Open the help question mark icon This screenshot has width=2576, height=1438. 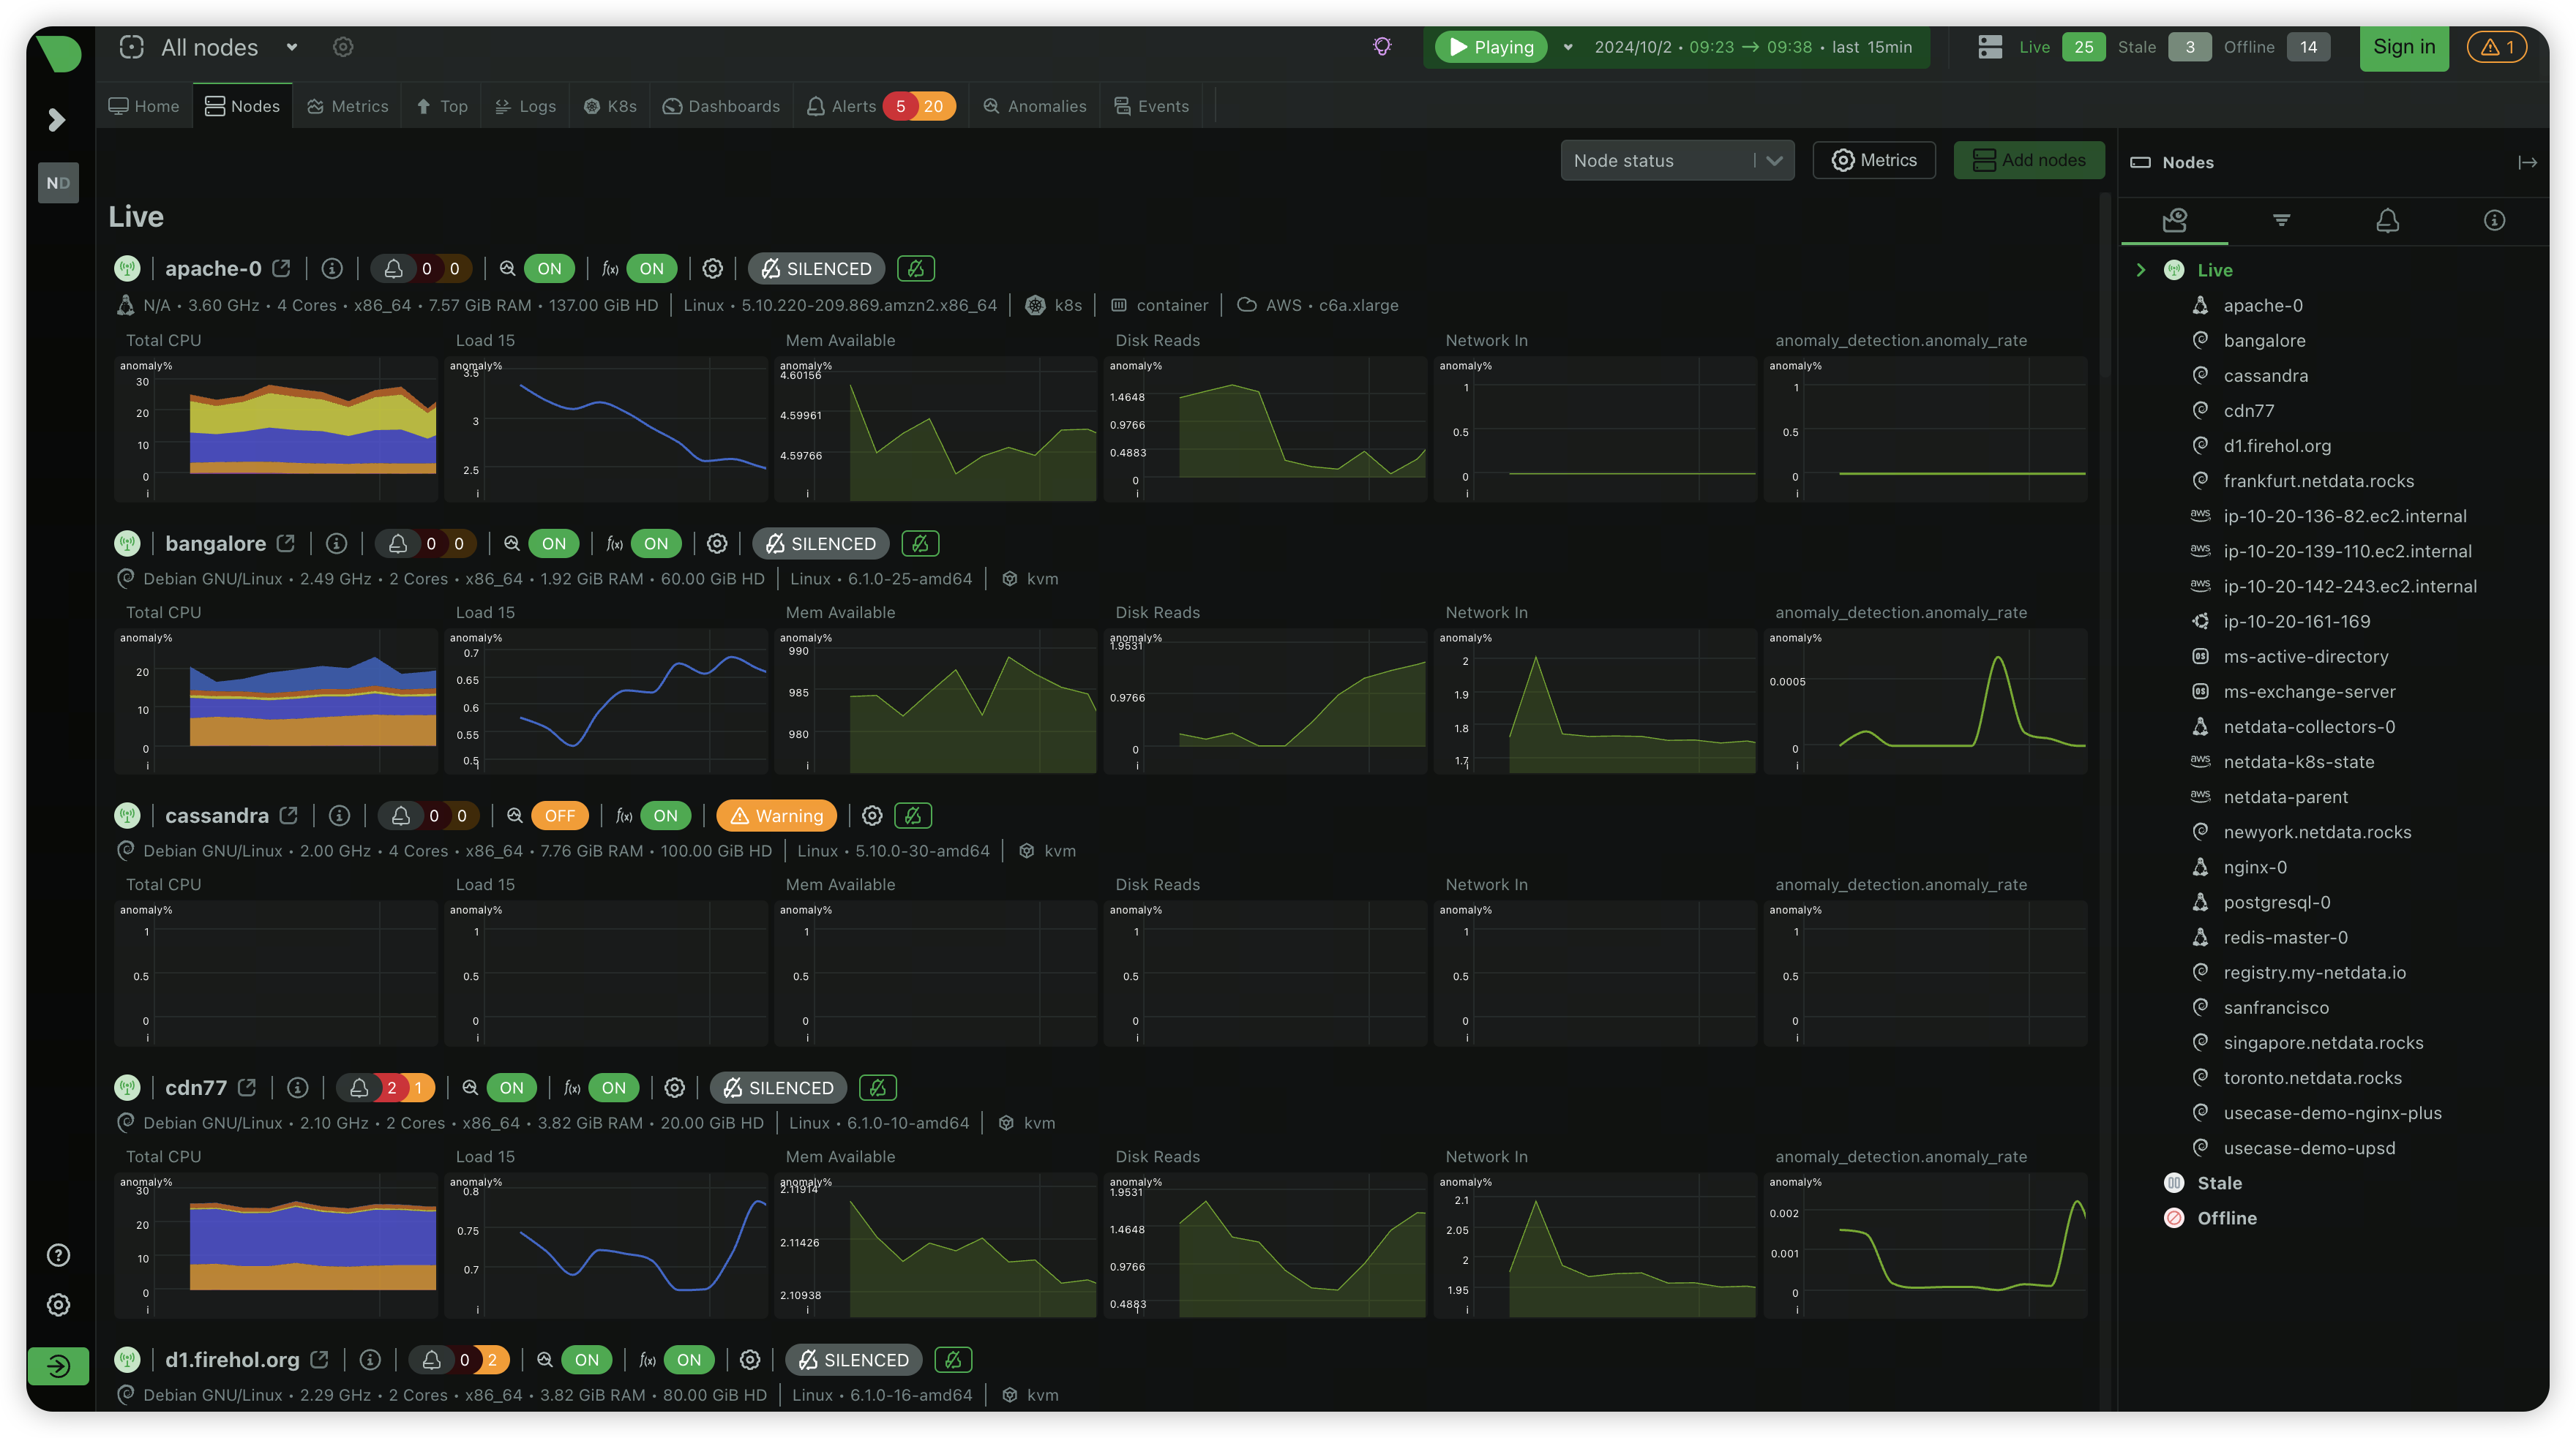tap(59, 1254)
